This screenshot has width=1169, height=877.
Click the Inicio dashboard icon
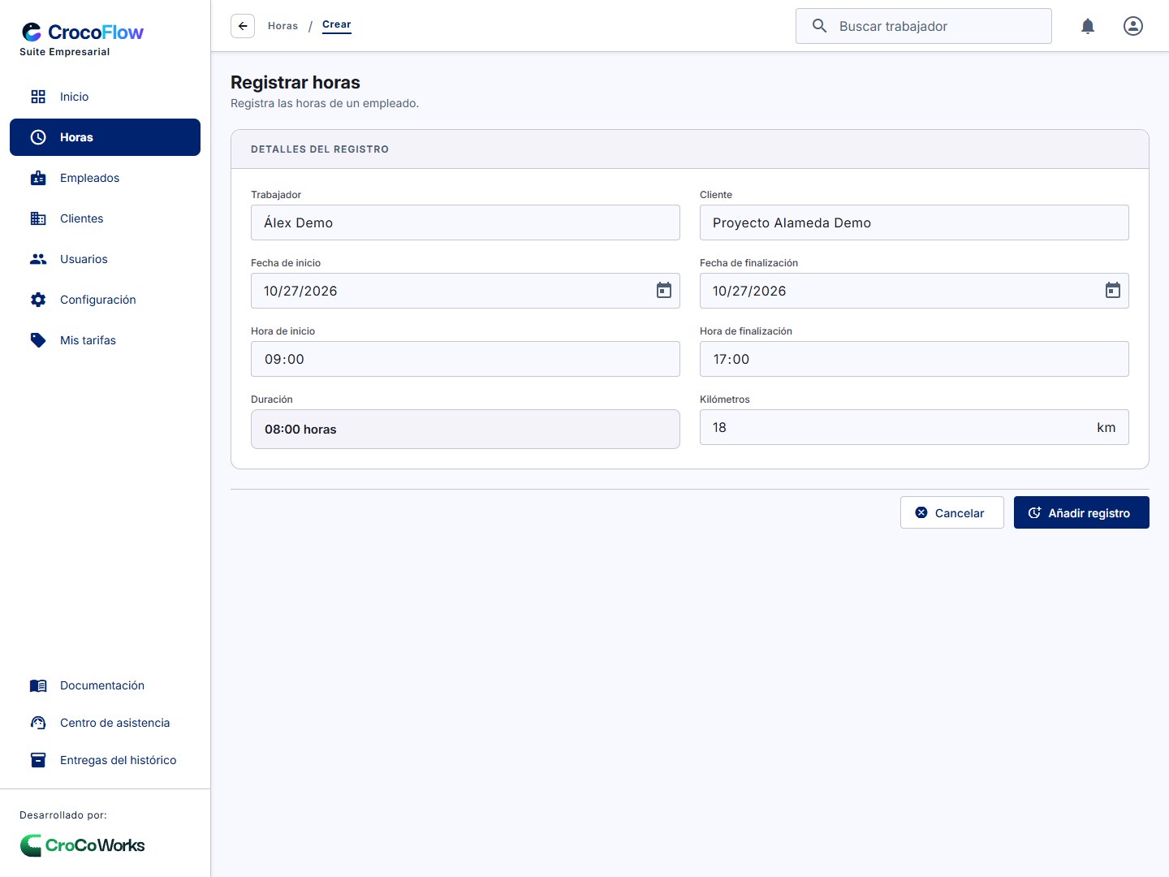click(x=38, y=97)
